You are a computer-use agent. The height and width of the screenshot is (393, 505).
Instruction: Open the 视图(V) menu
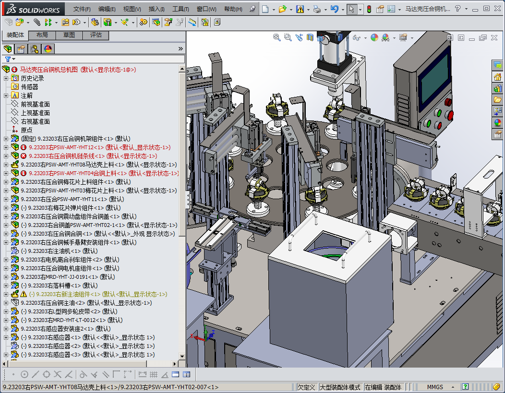[x=132, y=9]
